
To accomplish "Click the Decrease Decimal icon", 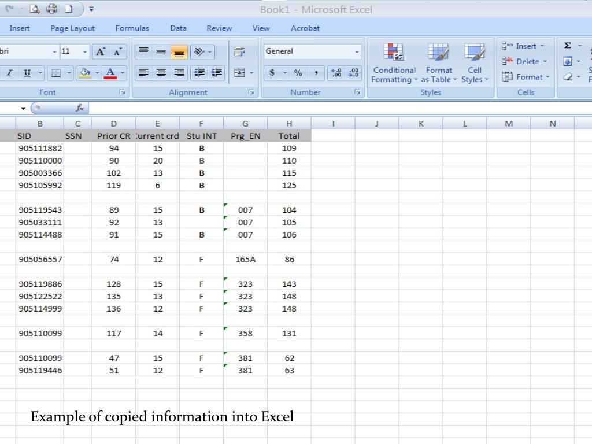I will click(354, 72).
